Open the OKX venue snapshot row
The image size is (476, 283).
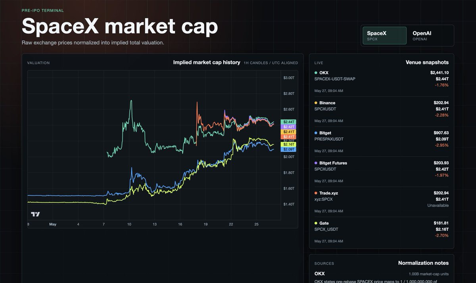(x=382, y=82)
